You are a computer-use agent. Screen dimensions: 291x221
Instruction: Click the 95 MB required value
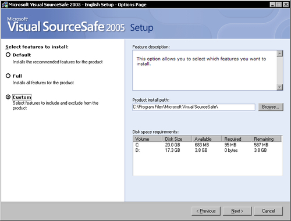point(230,145)
